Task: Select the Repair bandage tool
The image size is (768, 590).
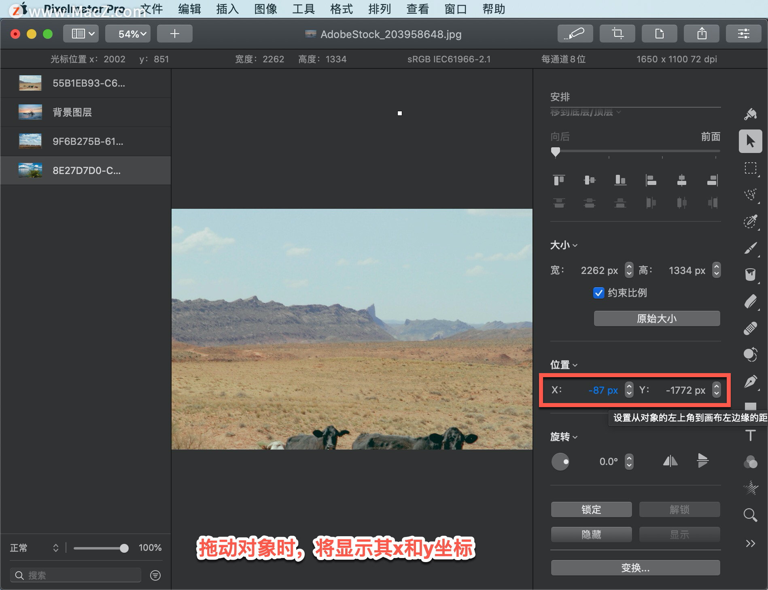Action: [751, 328]
